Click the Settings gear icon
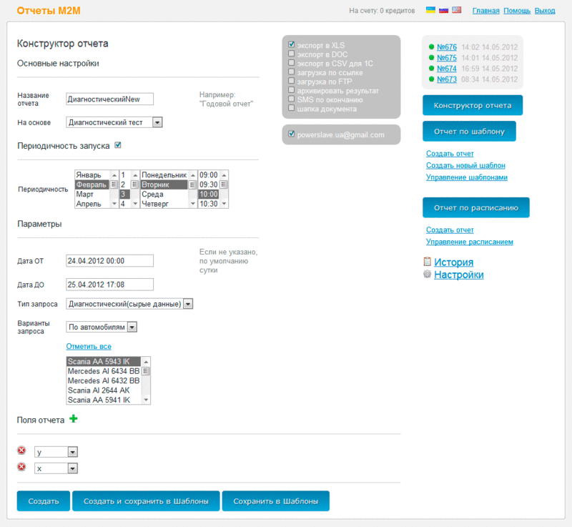 [x=427, y=274]
